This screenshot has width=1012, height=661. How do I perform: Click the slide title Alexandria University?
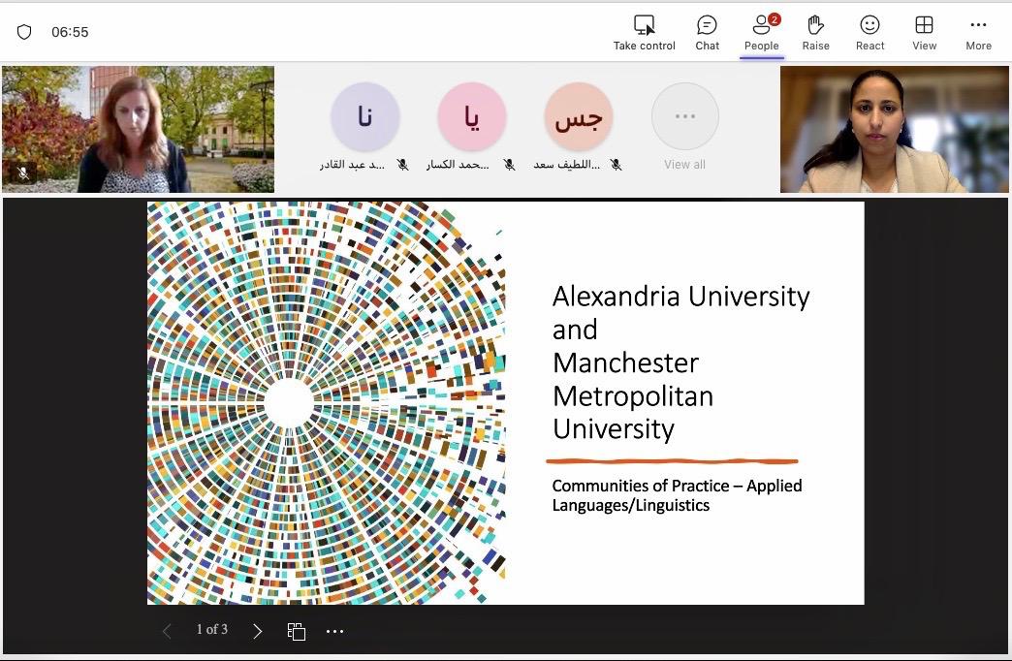click(680, 297)
